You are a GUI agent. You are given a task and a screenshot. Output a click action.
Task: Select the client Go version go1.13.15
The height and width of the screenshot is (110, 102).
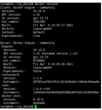tap(41, 18)
